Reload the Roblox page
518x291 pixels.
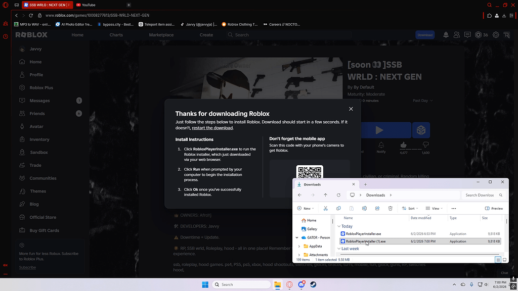tap(31, 16)
